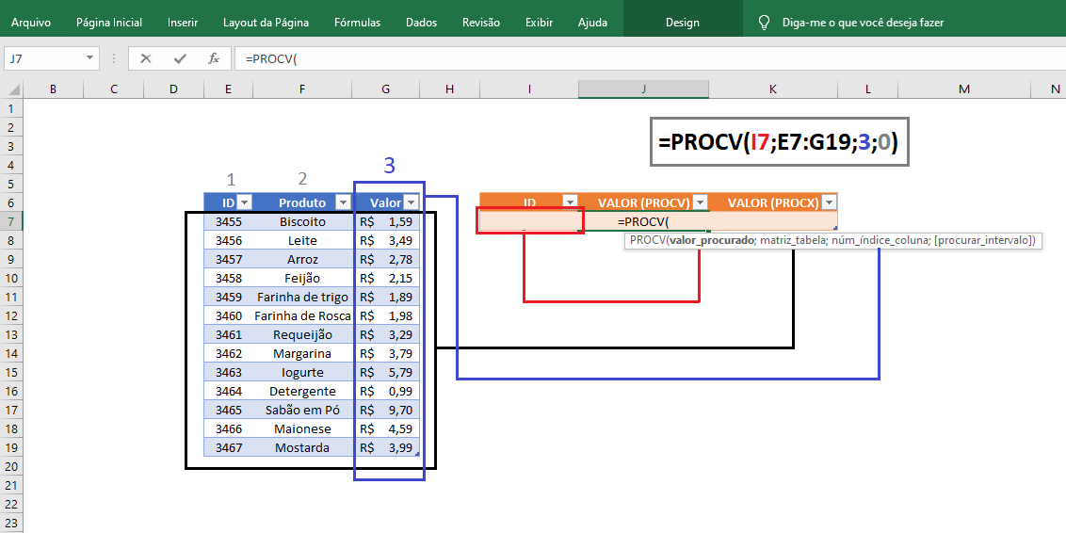The image size is (1066, 533).
Task: Switch to the Inserir tab
Action: [183, 23]
